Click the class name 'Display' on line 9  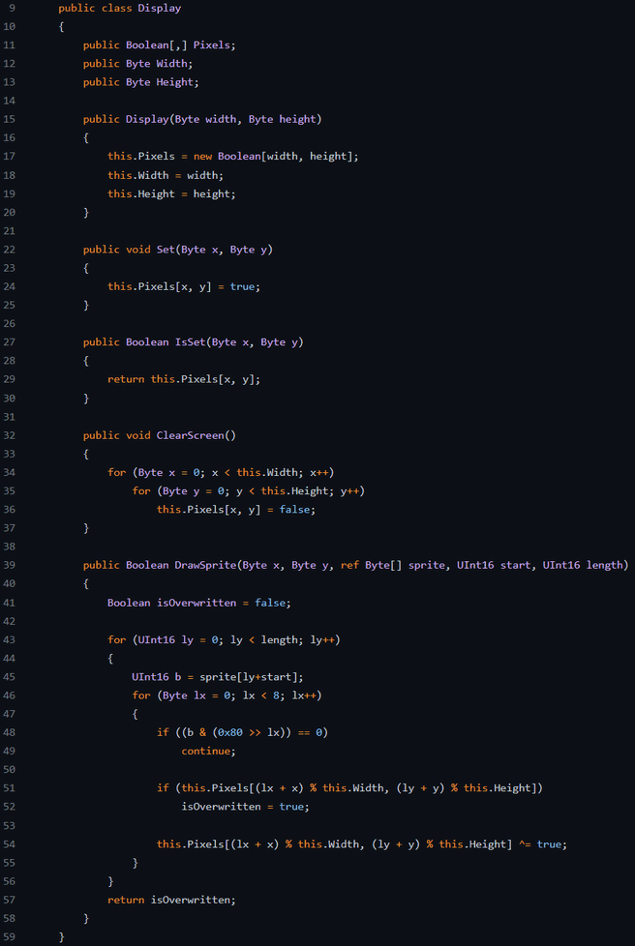coord(160,9)
